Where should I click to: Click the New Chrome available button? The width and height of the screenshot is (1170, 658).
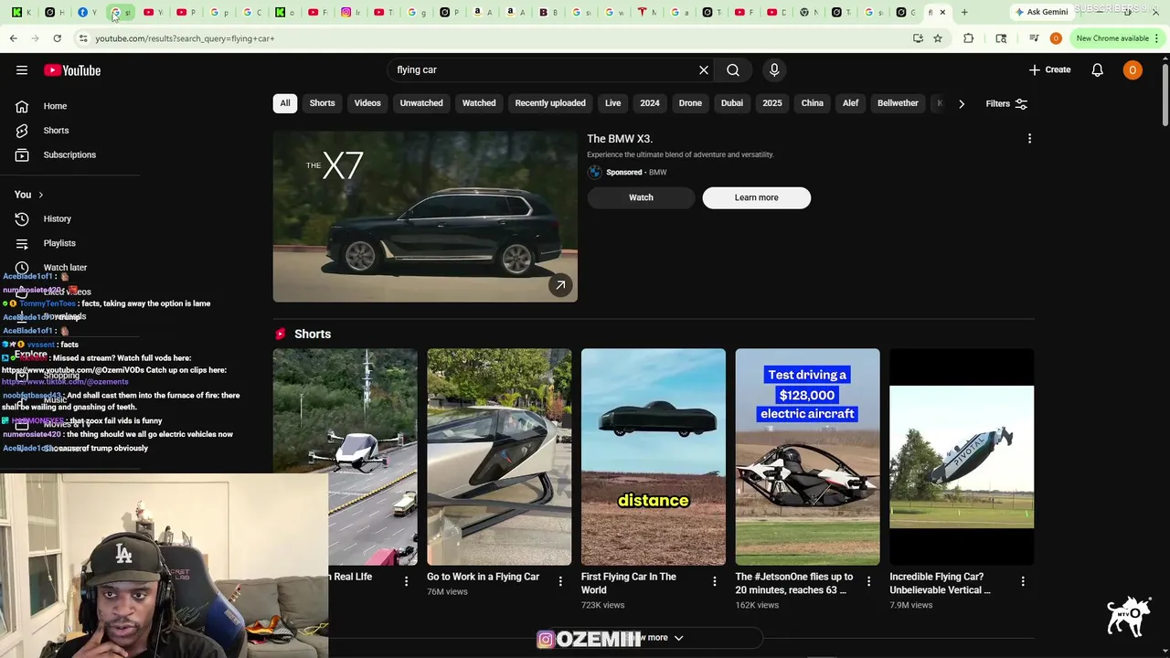tap(1118, 38)
